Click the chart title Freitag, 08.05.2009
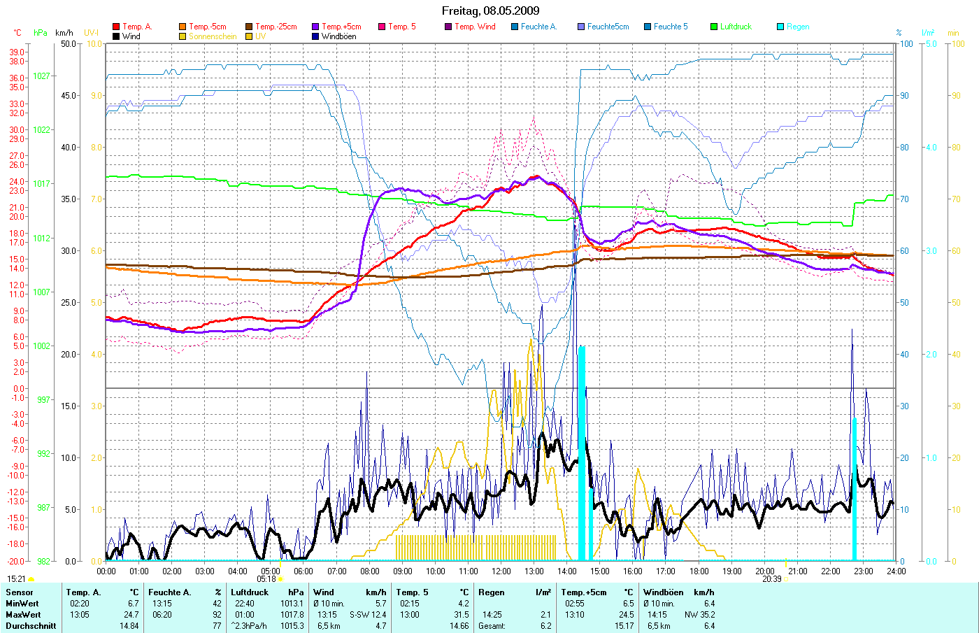 (x=490, y=10)
